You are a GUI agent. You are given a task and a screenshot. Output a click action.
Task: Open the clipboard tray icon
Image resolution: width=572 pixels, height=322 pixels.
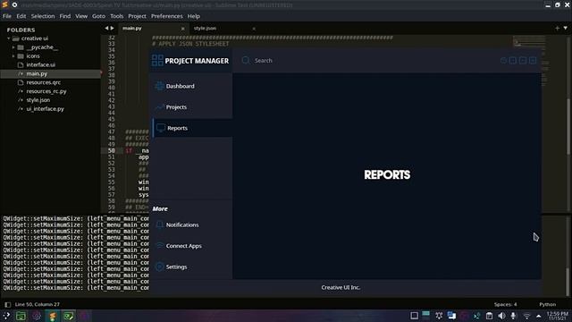pos(489,316)
